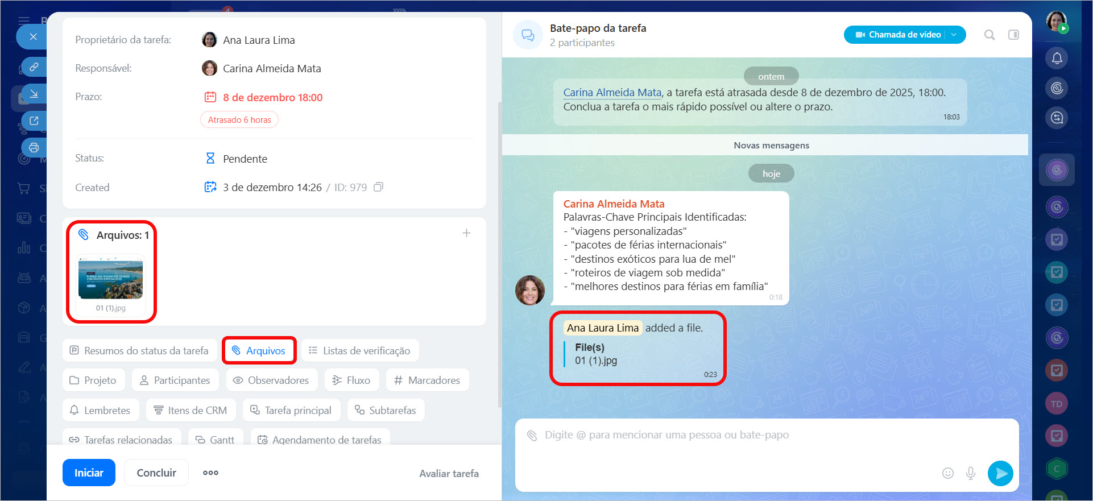Open the emoji picker in chat
This screenshot has width=1093, height=501.
pyautogui.click(x=947, y=473)
